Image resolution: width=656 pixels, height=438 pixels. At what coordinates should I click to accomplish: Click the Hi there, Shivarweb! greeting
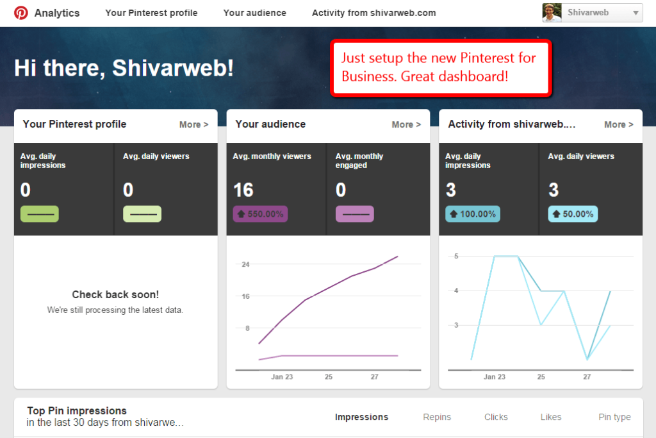(x=124, y=68)
